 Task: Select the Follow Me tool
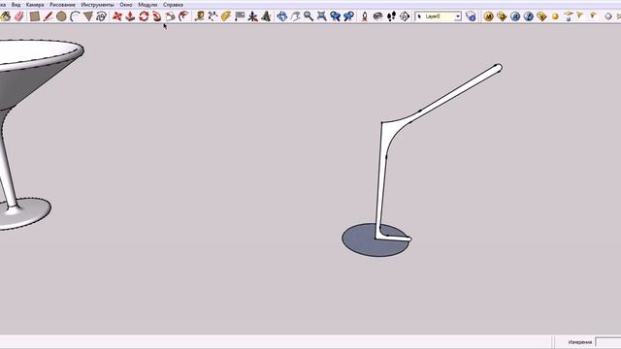(x=157, y=16)
